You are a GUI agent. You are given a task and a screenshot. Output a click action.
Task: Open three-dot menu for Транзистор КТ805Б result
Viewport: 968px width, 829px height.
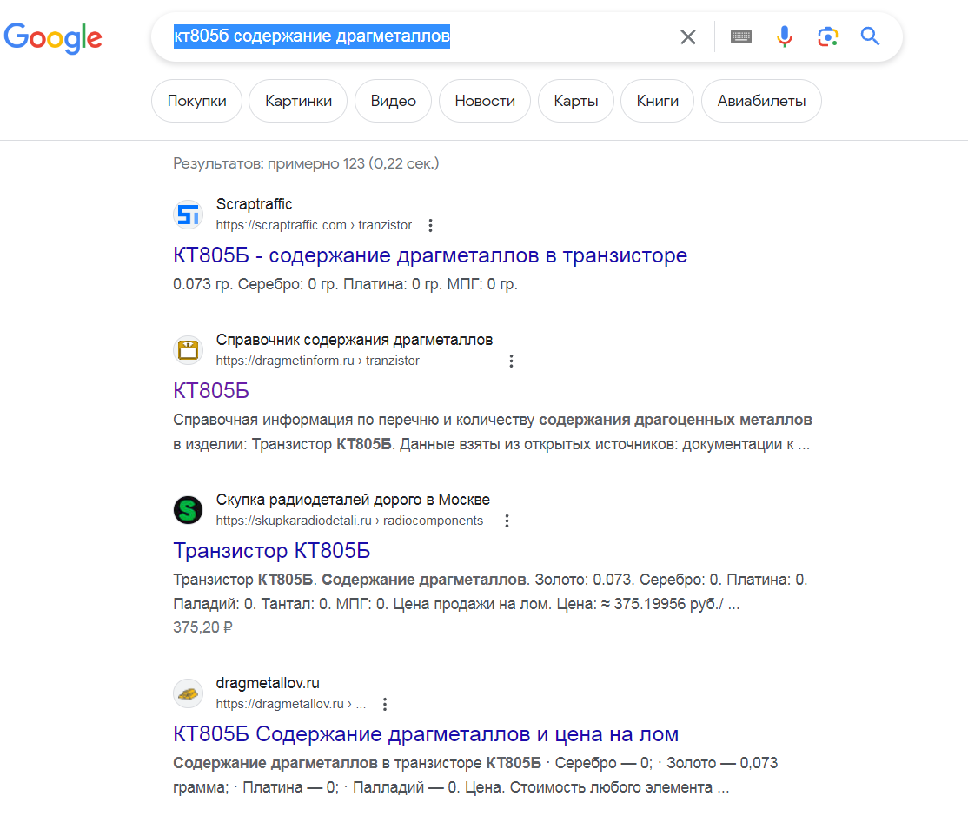pyautogui.click(x=507, y=521)
